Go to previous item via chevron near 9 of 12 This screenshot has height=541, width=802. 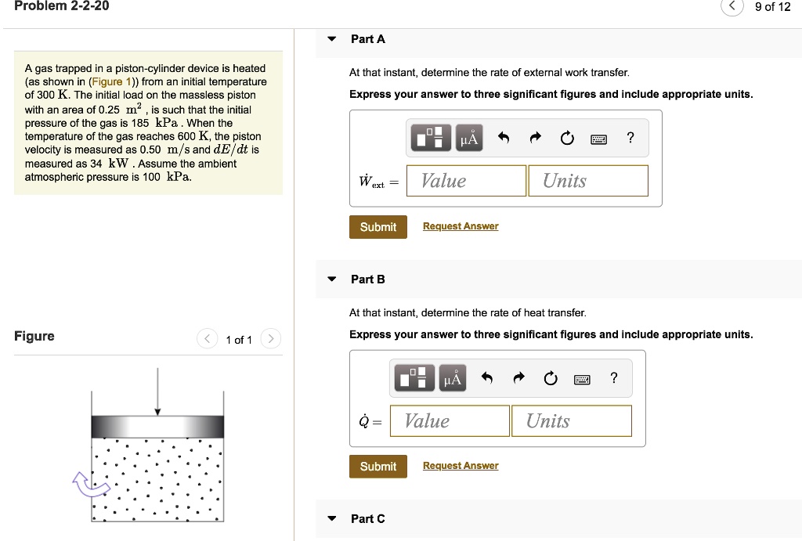pyautogui.click(x=732, y=6)
